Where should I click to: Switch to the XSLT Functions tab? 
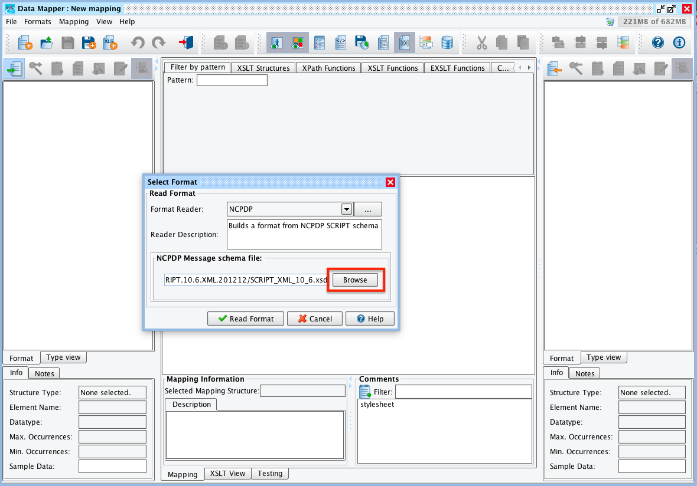tap(393, 68)
